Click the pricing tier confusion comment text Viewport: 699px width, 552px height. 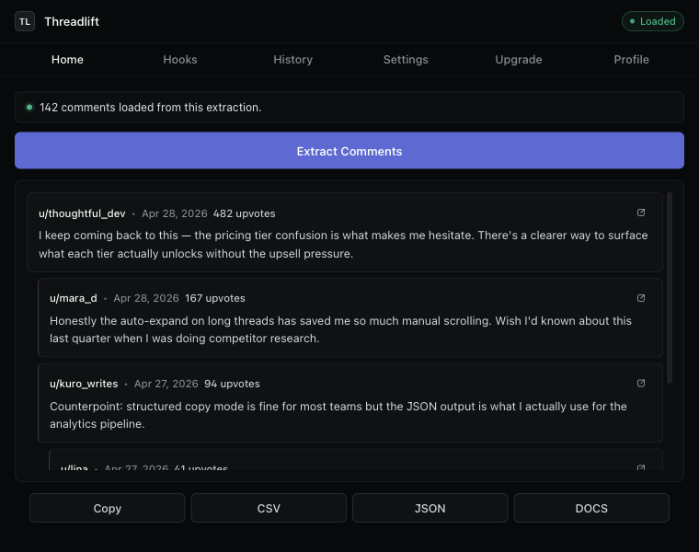tap(343, 245)
